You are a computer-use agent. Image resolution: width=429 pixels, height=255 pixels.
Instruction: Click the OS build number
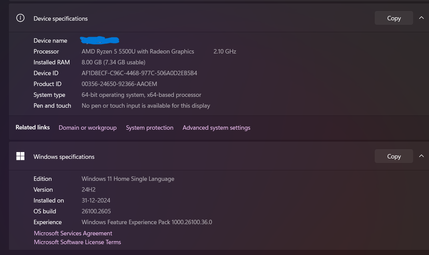coord(96,211)
